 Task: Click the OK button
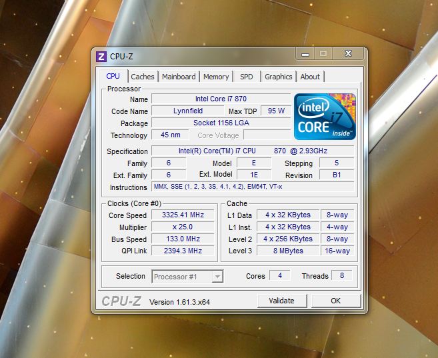[x=336, y=301]
